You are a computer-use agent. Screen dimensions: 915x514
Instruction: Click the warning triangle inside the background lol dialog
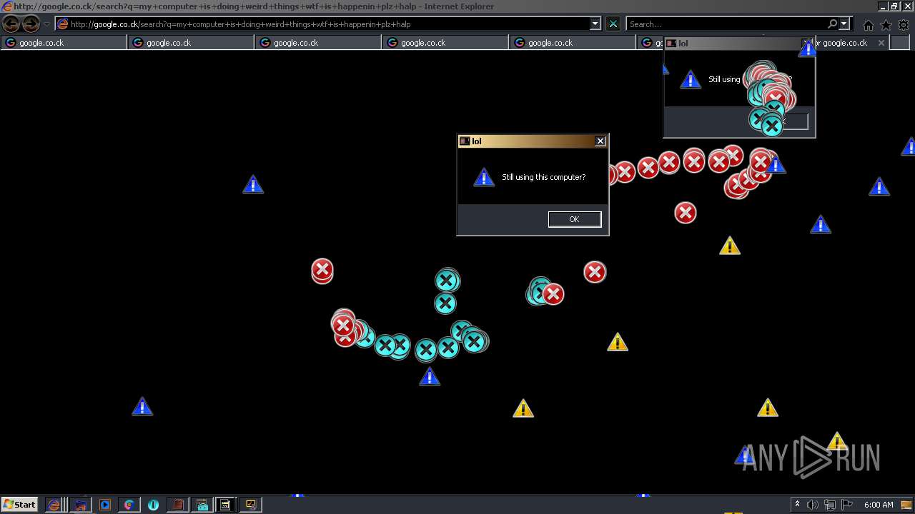point(690,79)
